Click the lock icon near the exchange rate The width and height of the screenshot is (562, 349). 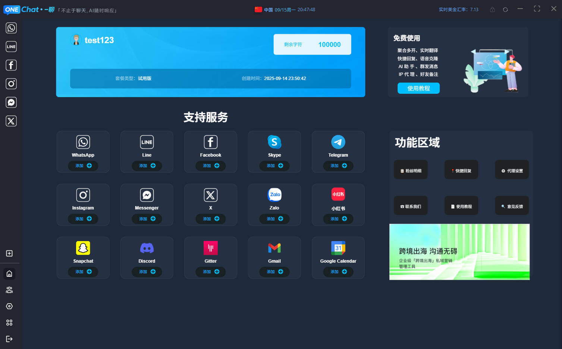492,9
